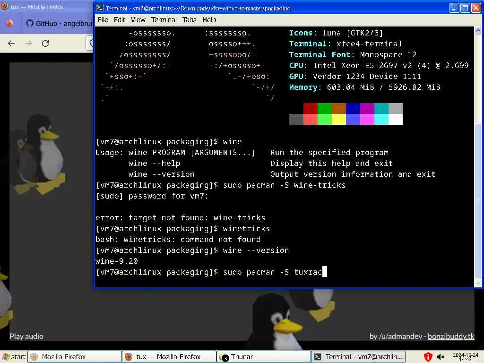This screenshot has width=484, height=363.
Task: Minimize the Terminal window
Action: [x=454, y=8]
